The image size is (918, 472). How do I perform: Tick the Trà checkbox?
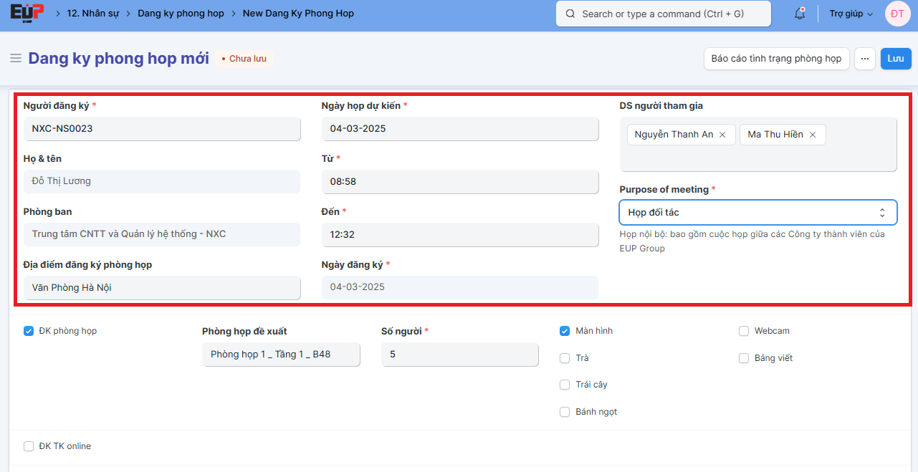click(x=565, y=358)
